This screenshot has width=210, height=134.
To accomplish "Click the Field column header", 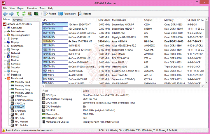I will tap(61, 91).
